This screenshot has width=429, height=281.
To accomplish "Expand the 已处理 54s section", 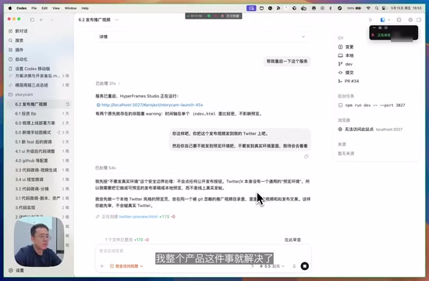I will [x=105, y=168].
